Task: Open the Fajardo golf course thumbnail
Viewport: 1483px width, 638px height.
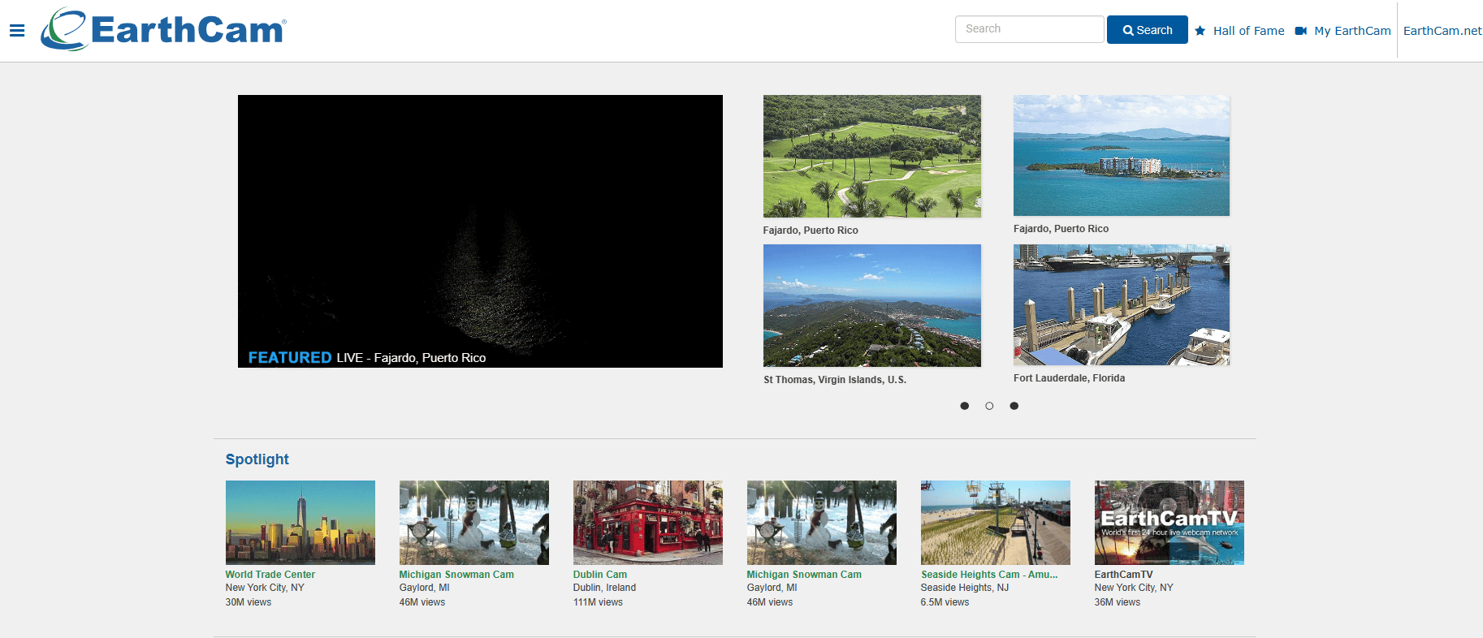Action: (x=871, y=156)
